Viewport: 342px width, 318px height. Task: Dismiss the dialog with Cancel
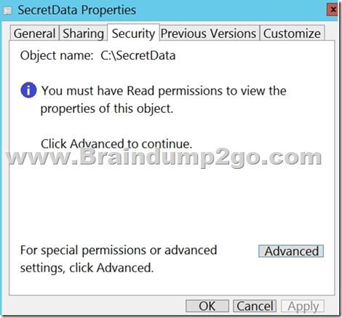coord(255,306)
